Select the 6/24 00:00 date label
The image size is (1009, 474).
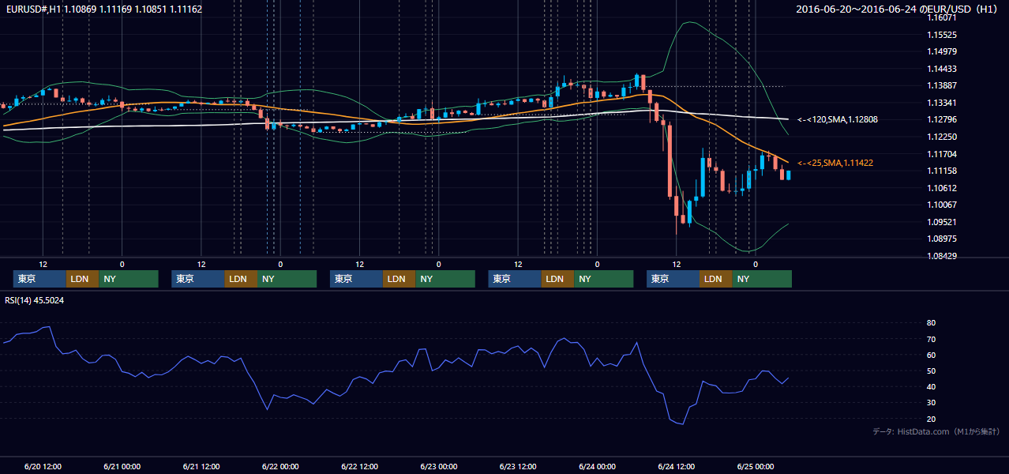597,466
